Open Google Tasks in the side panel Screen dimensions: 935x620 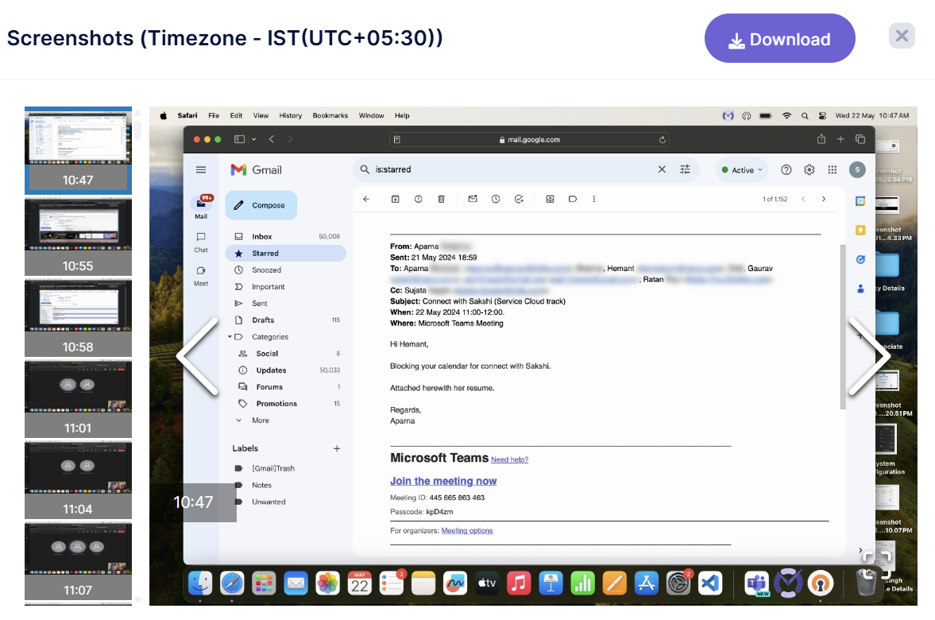tap(860, 260)
